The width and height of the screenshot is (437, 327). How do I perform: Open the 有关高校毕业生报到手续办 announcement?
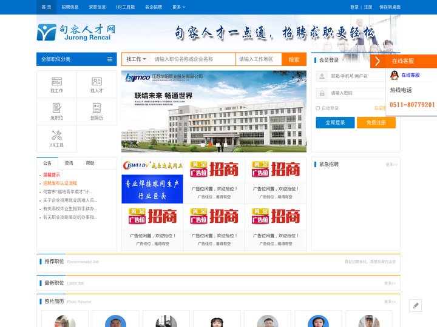70,209
